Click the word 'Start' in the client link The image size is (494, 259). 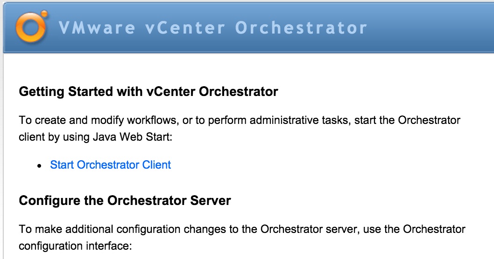click(x=62, y=165)
